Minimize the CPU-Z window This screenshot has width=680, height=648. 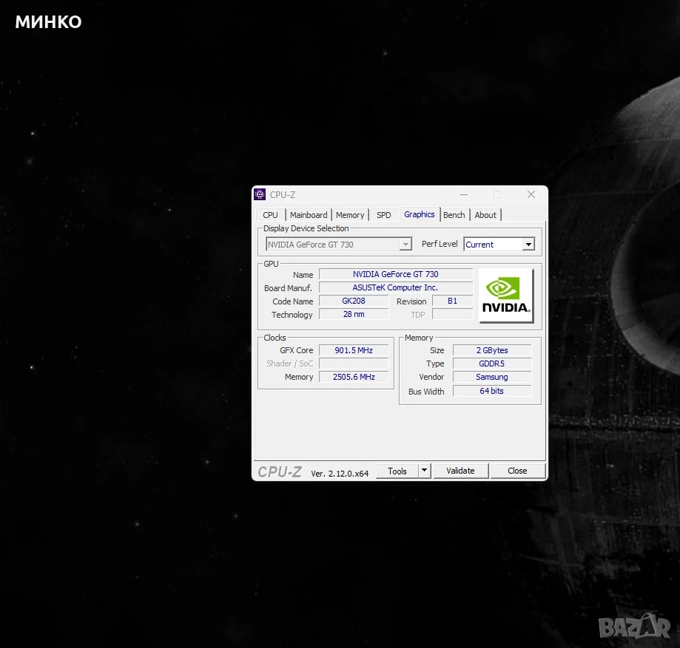click(x=464, y=194)
